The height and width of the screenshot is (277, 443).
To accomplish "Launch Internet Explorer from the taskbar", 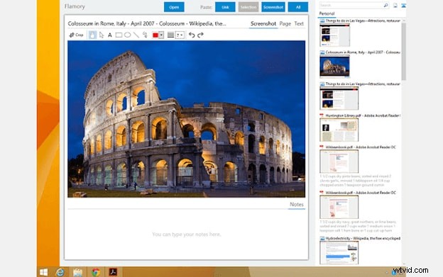I will pyautogui.click(x=60, y=272).
